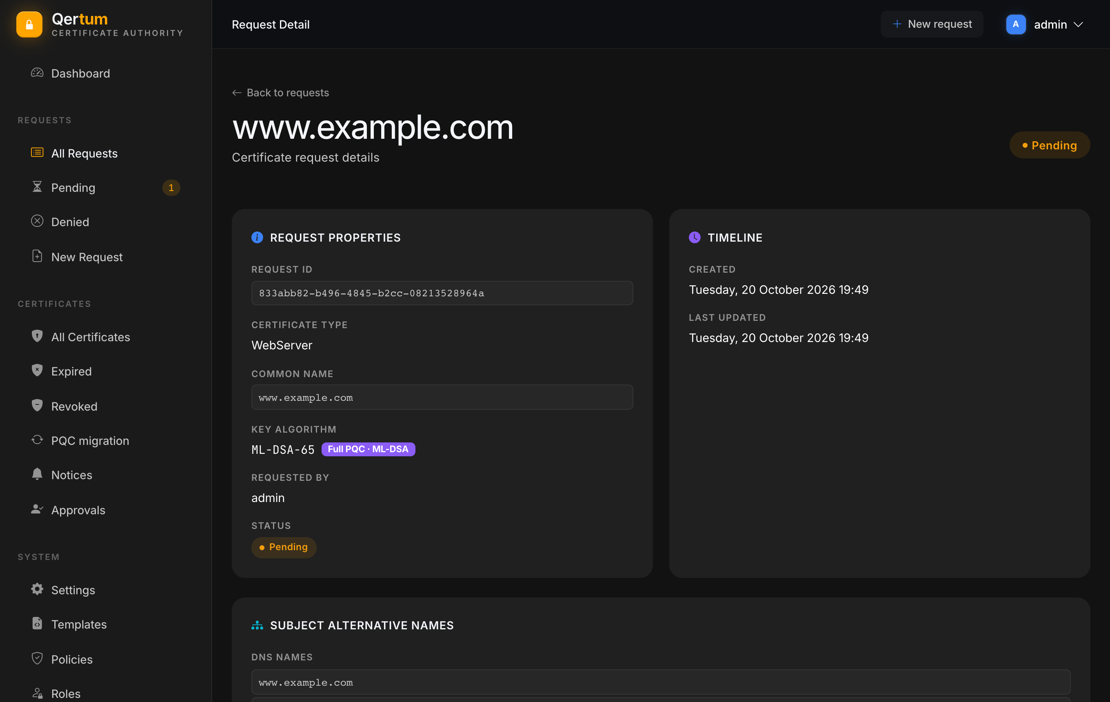Select the All Requests list icon
This screenshot has height=702, width=1110.
tap(37, 153)
